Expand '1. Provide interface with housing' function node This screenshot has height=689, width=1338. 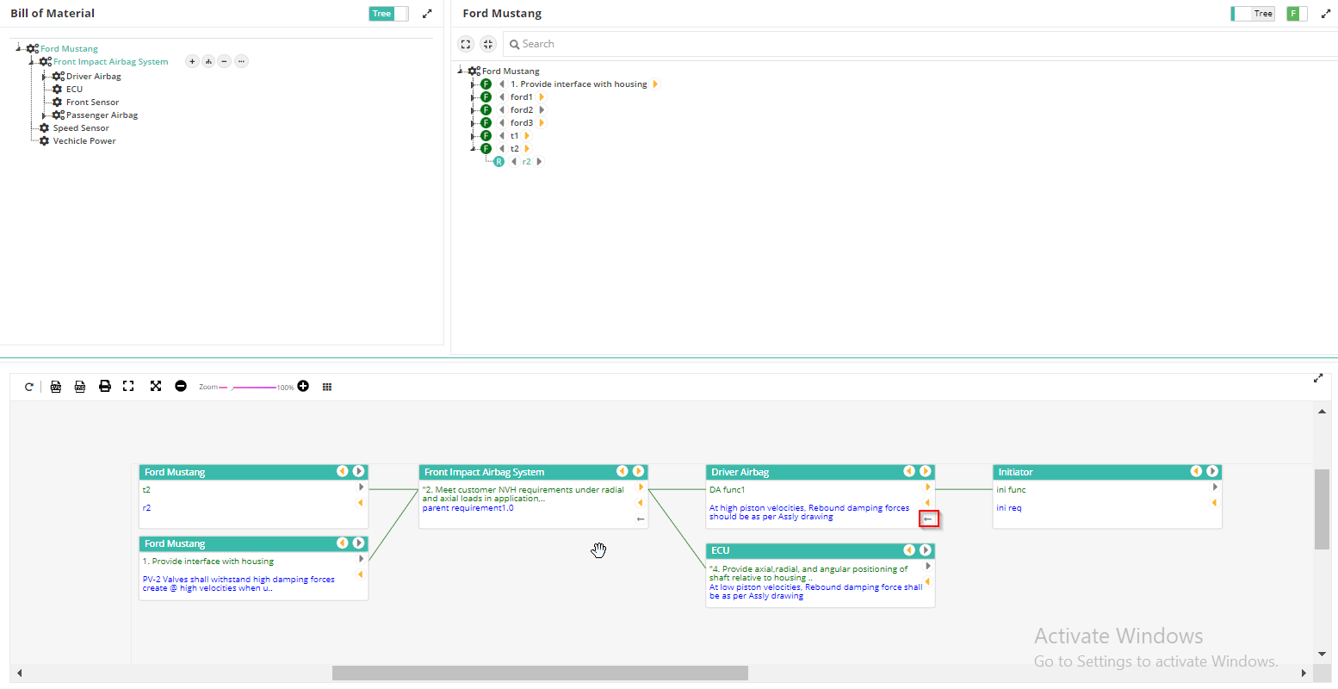click(473, 84)
